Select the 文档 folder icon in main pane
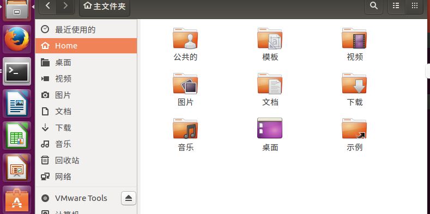 tap(270, 83)
